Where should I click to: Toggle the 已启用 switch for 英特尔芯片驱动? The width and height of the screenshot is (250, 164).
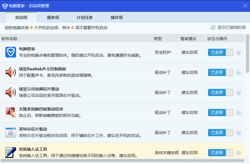pos(221,133)
